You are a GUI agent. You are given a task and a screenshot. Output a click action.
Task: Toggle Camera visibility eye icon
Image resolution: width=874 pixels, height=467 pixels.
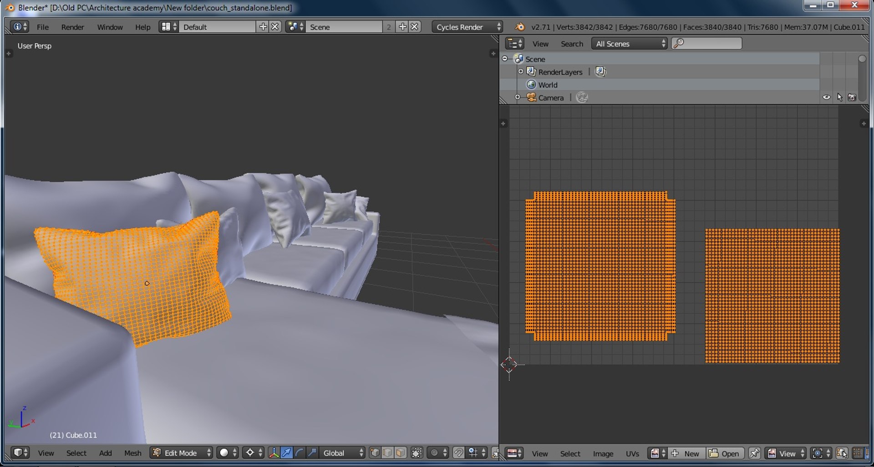pyautogui.click(x=827, y=97)
